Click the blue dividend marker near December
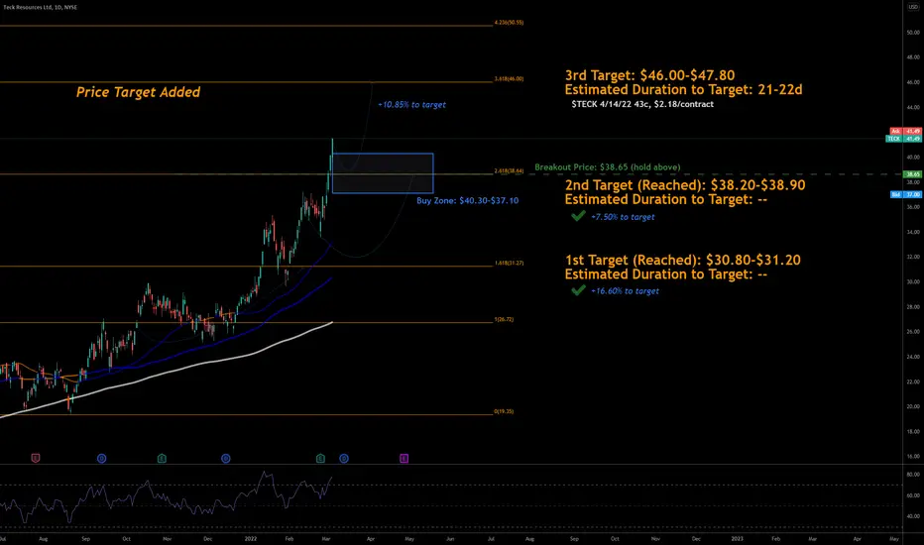924x545 pixels. click(x=226, y=458)
